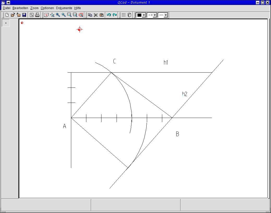This screenshot has width=271, height=213.
Task: Click the red crosshair marker on canvas
Action: tap(80, 29)
